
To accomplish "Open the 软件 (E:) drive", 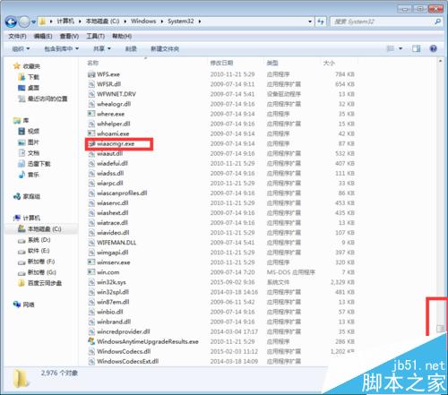I will point(39,251).
